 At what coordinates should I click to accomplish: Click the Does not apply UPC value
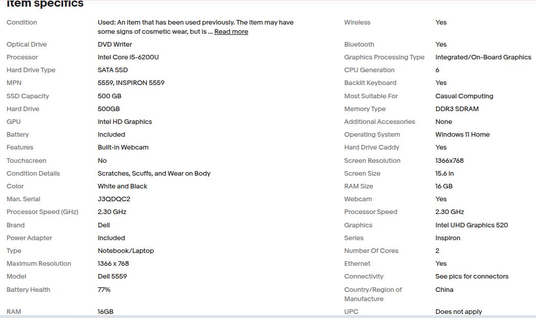click(x=459, y=312)
